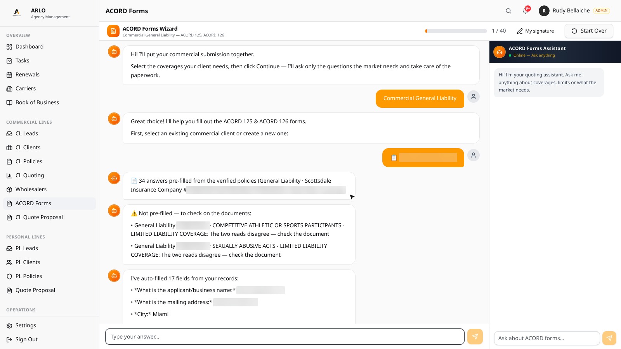Focus the 'Ask about ACORD forms...' input
Screen dimensions: 621x349
point(547,338)
